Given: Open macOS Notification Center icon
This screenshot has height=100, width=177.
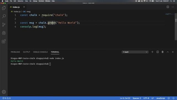Looking at the screenshot, I should coord(174,1).
